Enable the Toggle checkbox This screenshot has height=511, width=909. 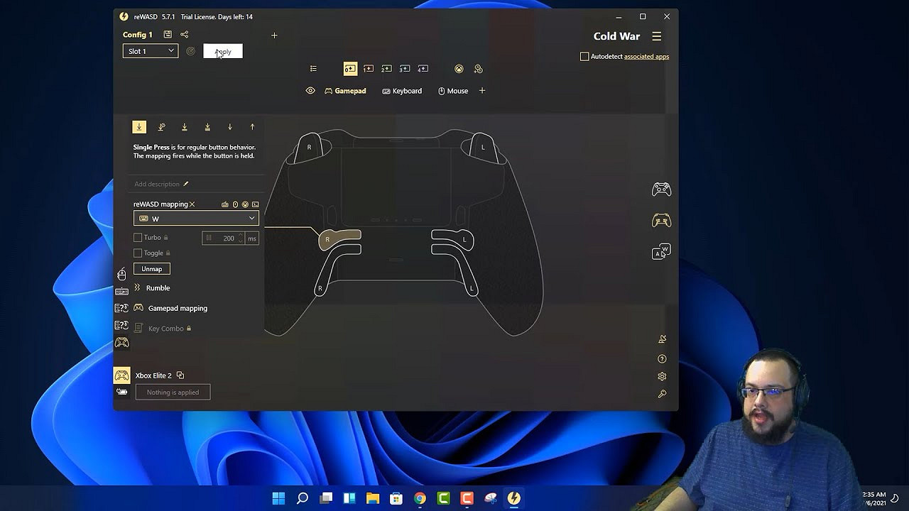138,253
